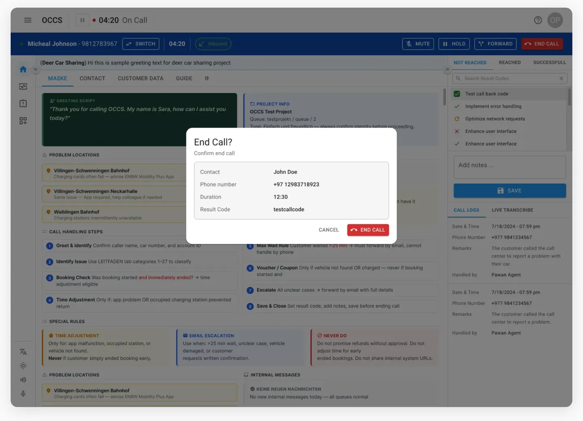Click the result codes list scrollbar
Screen dimensions: 583x421
pos(569,97)
